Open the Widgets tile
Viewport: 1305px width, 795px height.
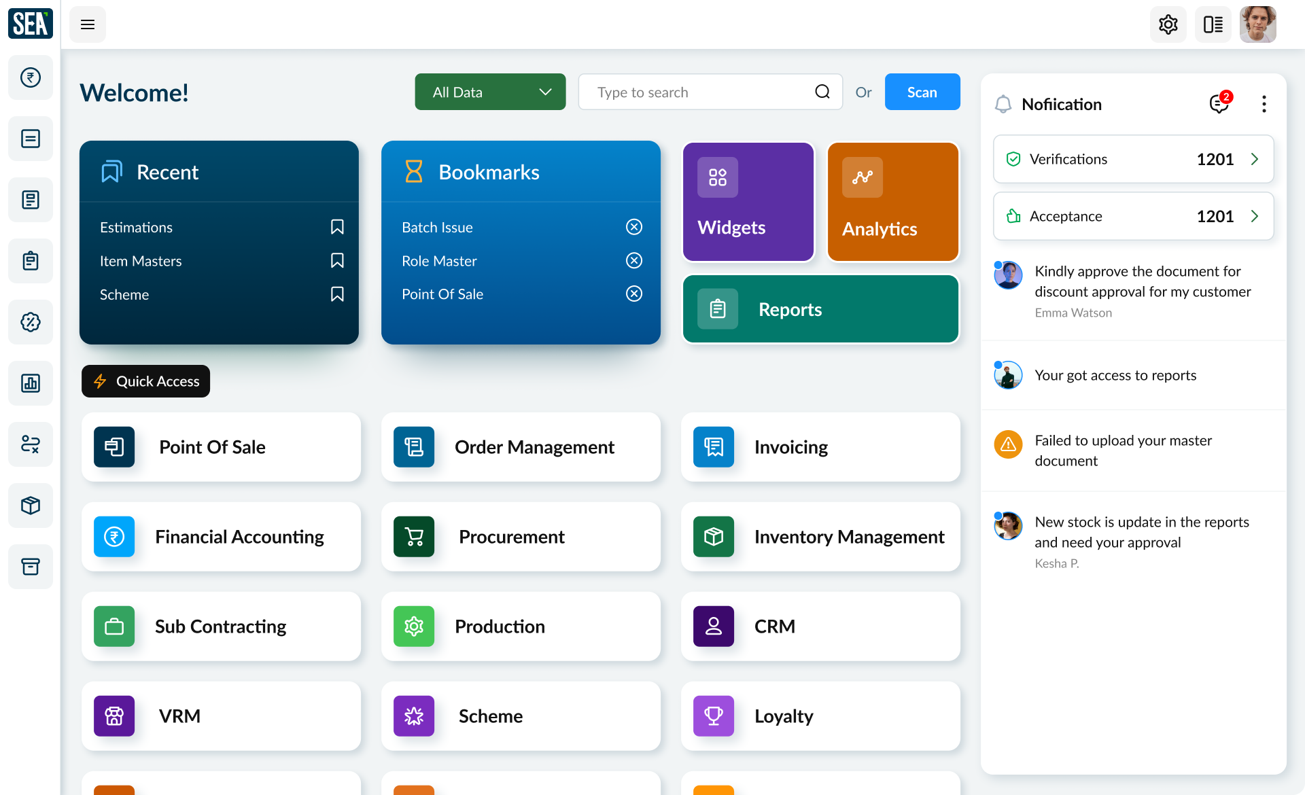coord(748,202)
